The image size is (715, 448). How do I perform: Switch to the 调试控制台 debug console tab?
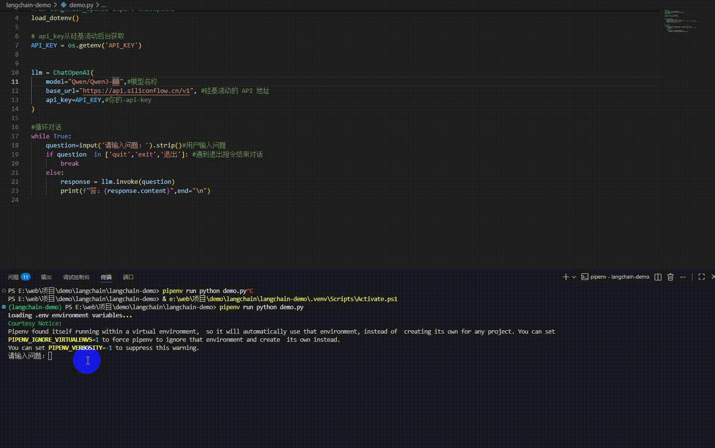point(76,277)
